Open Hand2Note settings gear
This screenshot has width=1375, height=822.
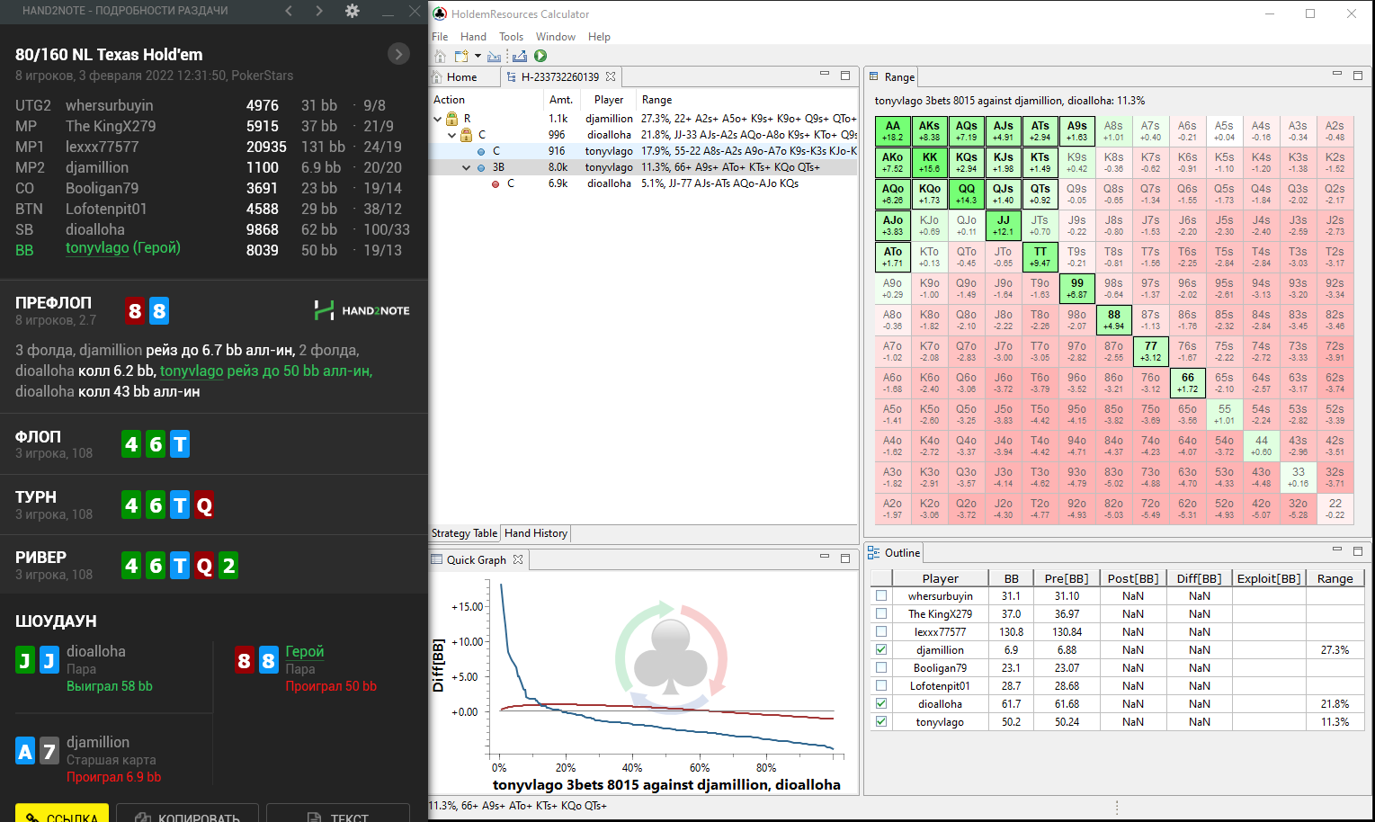353,11
